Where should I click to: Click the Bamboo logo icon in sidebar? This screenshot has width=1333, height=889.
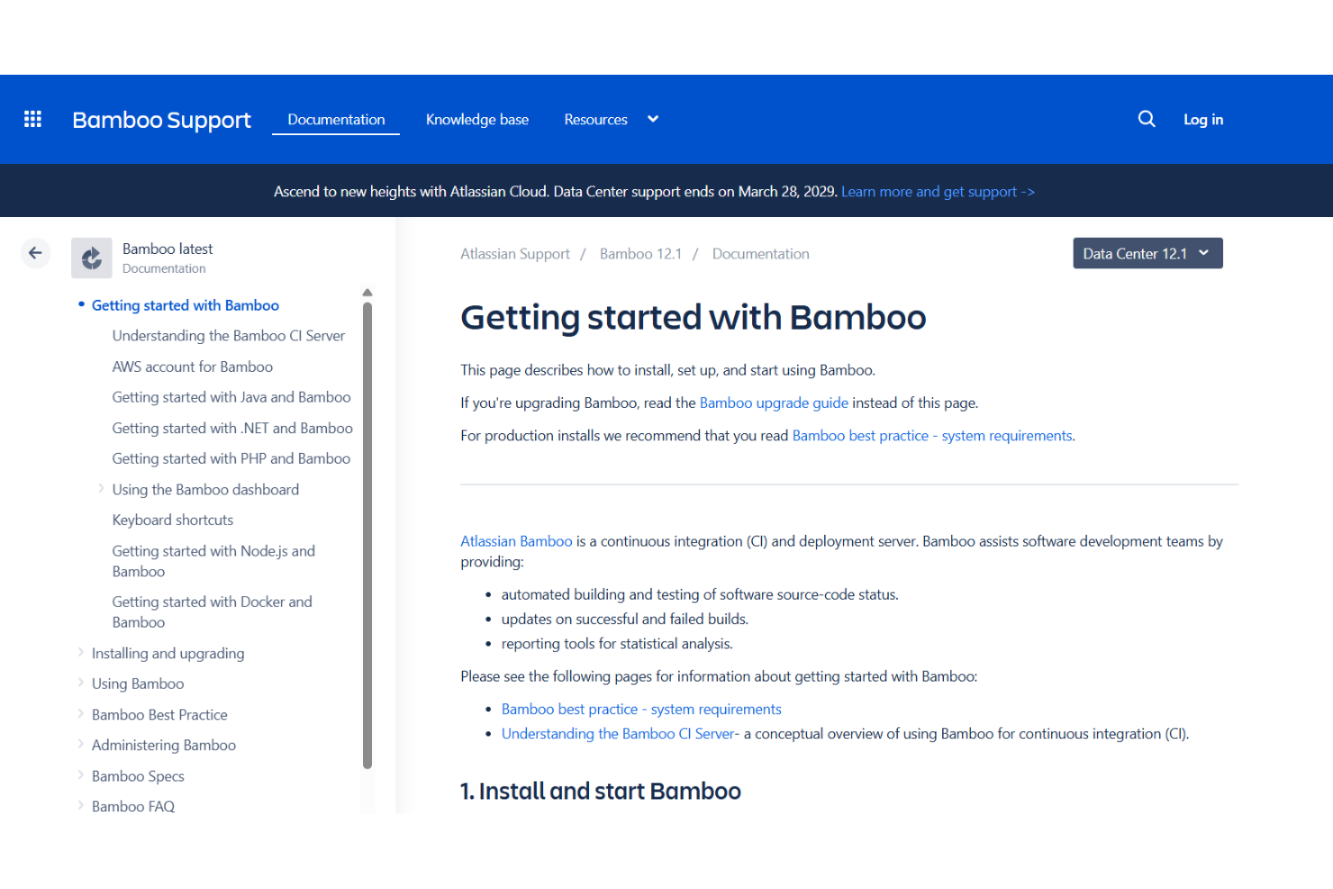tap(92, 259)
